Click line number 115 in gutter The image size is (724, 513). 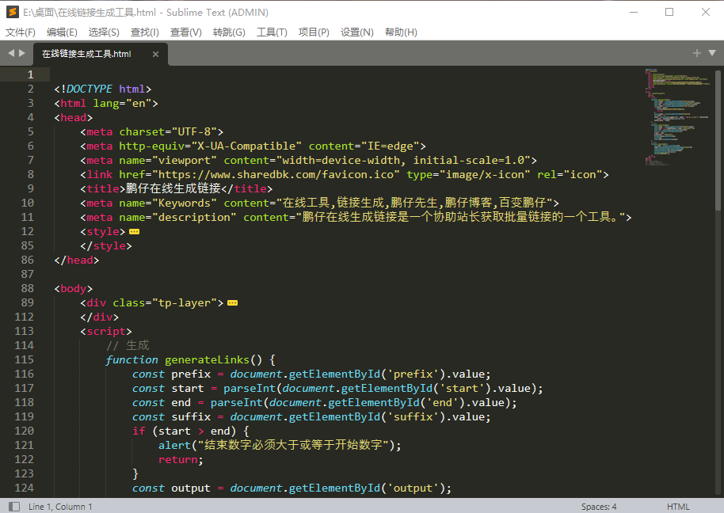coord(24,360)
